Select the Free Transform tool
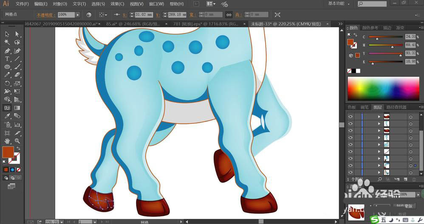Viewport: 424px width, 224px height. 17,92
